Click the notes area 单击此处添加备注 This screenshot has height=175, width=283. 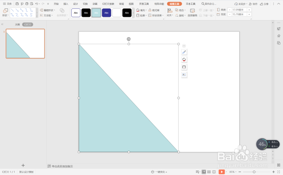pos(62,166)
